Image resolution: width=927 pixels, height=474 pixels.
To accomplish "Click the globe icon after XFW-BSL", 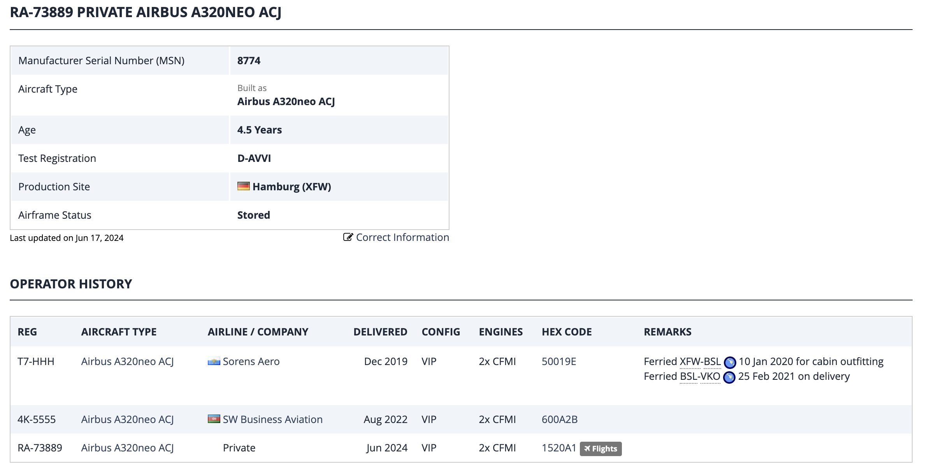I will 730,362.
